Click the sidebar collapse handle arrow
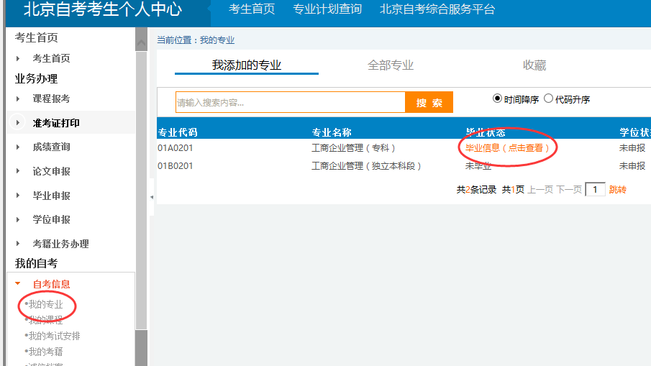 point(151,196)
